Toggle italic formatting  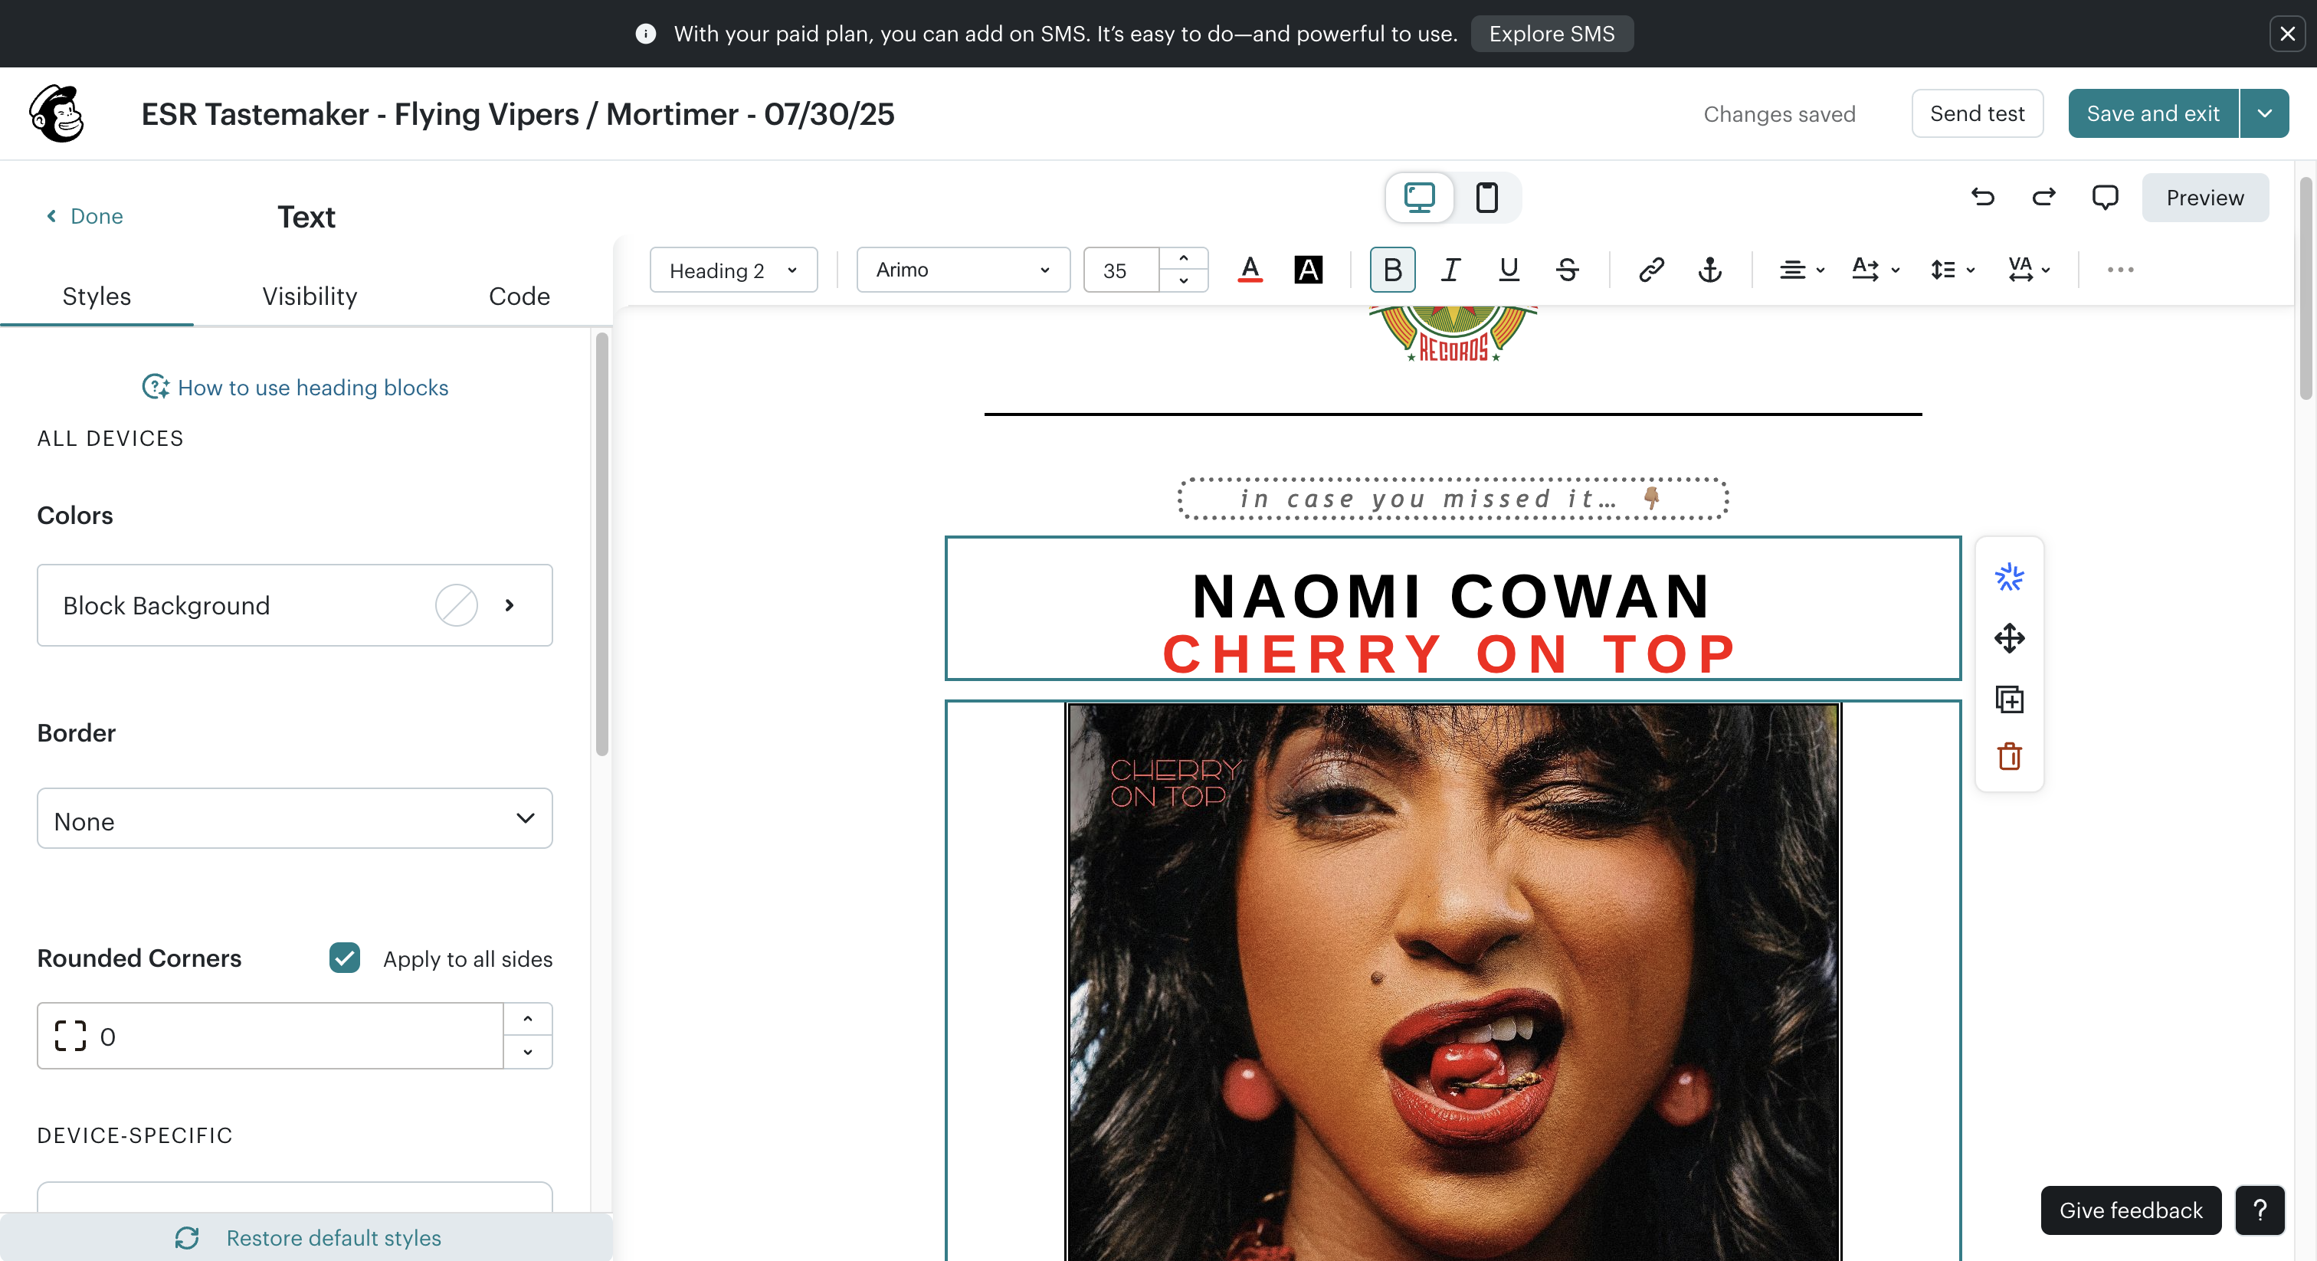1450,270
